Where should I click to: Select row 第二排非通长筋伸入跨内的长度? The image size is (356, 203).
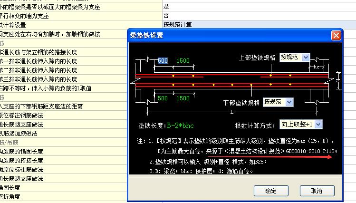[63, 70]
